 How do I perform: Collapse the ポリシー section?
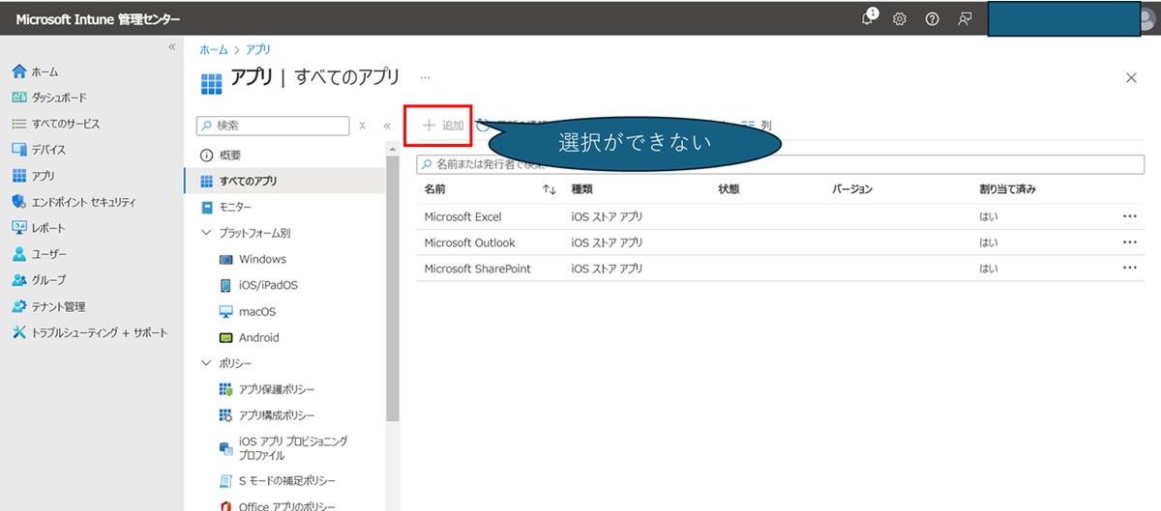(x=206, y=363)
